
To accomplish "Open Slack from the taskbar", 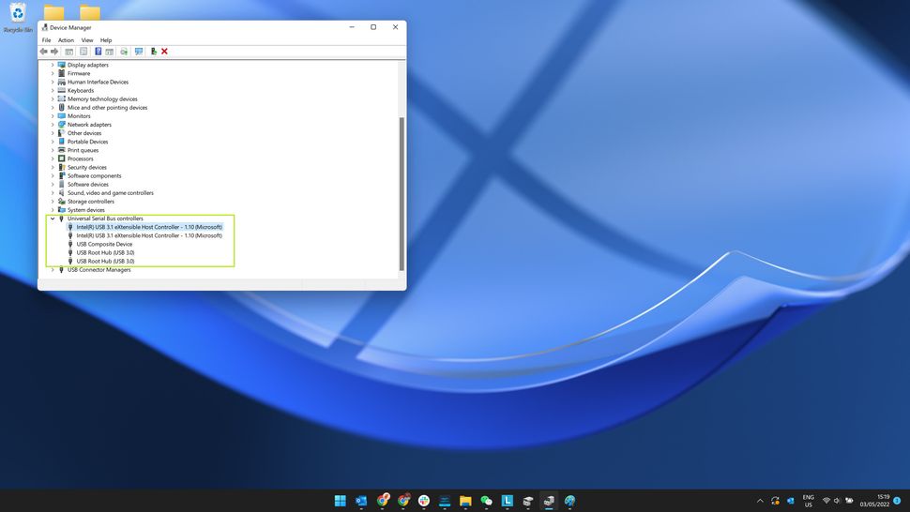I will pos(424,501).
